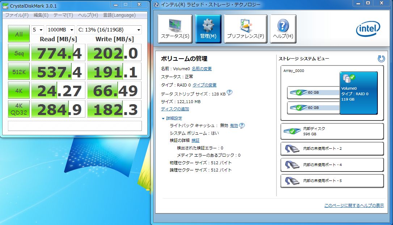Click the help icon beside data strip size

point(229,93)
